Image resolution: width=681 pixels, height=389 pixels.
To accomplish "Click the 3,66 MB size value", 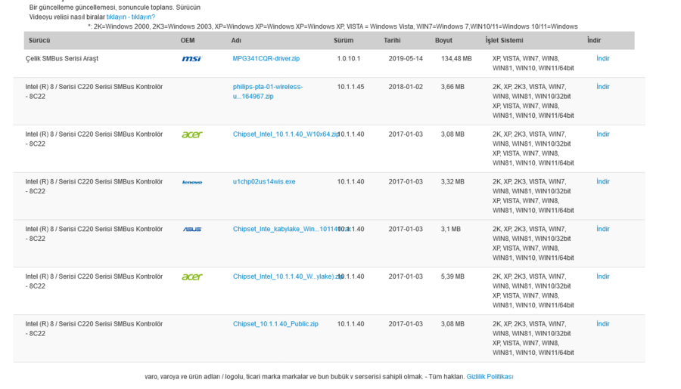I will tap(452, 87).
